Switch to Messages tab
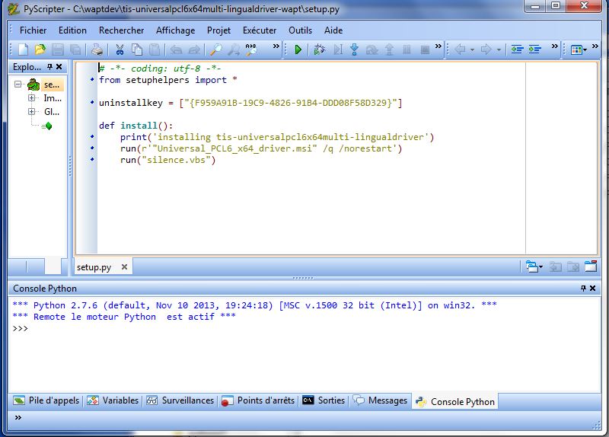609x437 pixels. pos(380,400)
